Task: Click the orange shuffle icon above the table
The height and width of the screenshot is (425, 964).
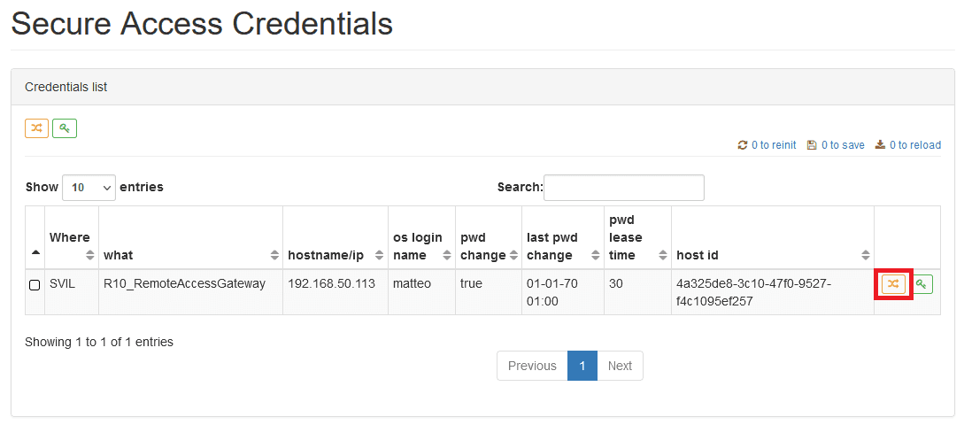Action: [36, 128]
